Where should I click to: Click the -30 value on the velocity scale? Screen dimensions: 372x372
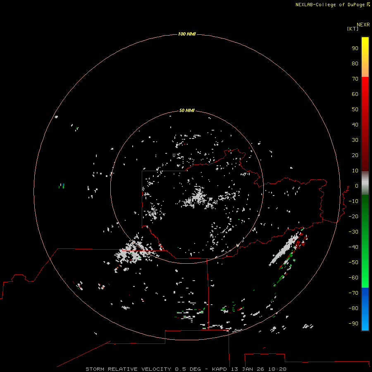point(353,232)
